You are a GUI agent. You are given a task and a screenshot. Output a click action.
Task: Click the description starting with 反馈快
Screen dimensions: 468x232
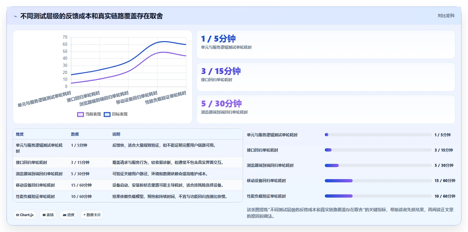click(x=164, y=145)
